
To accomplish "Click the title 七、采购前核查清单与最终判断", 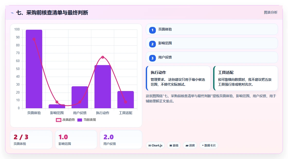I will [52, 13].
